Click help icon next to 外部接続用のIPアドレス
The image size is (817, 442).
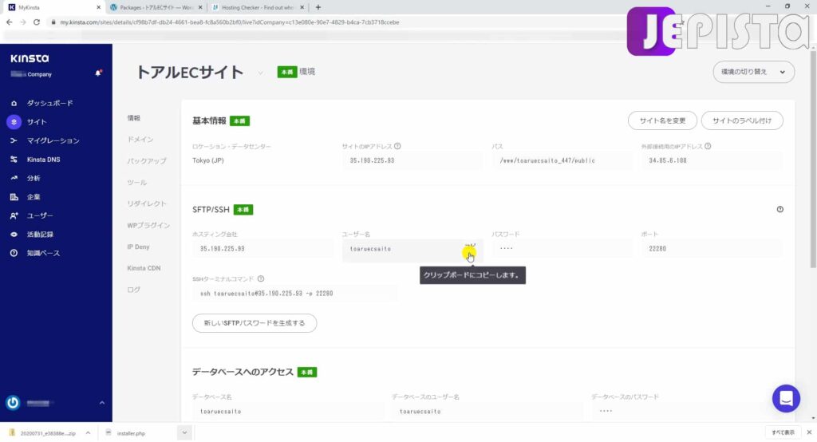[708, 147]
